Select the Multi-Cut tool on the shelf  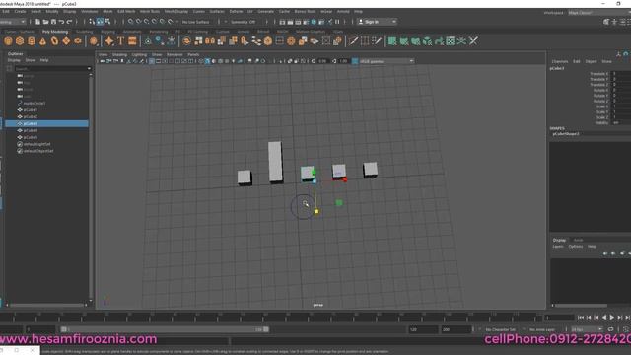[353, 41]
